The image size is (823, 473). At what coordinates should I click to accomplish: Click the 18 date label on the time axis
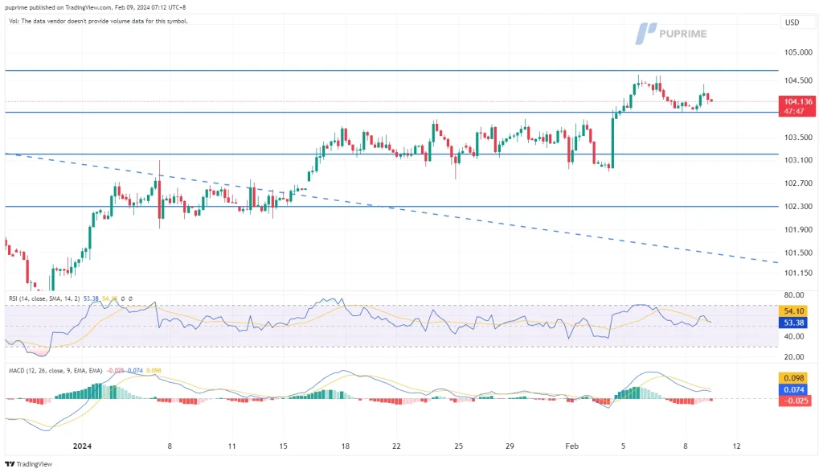tap(344, 445)
